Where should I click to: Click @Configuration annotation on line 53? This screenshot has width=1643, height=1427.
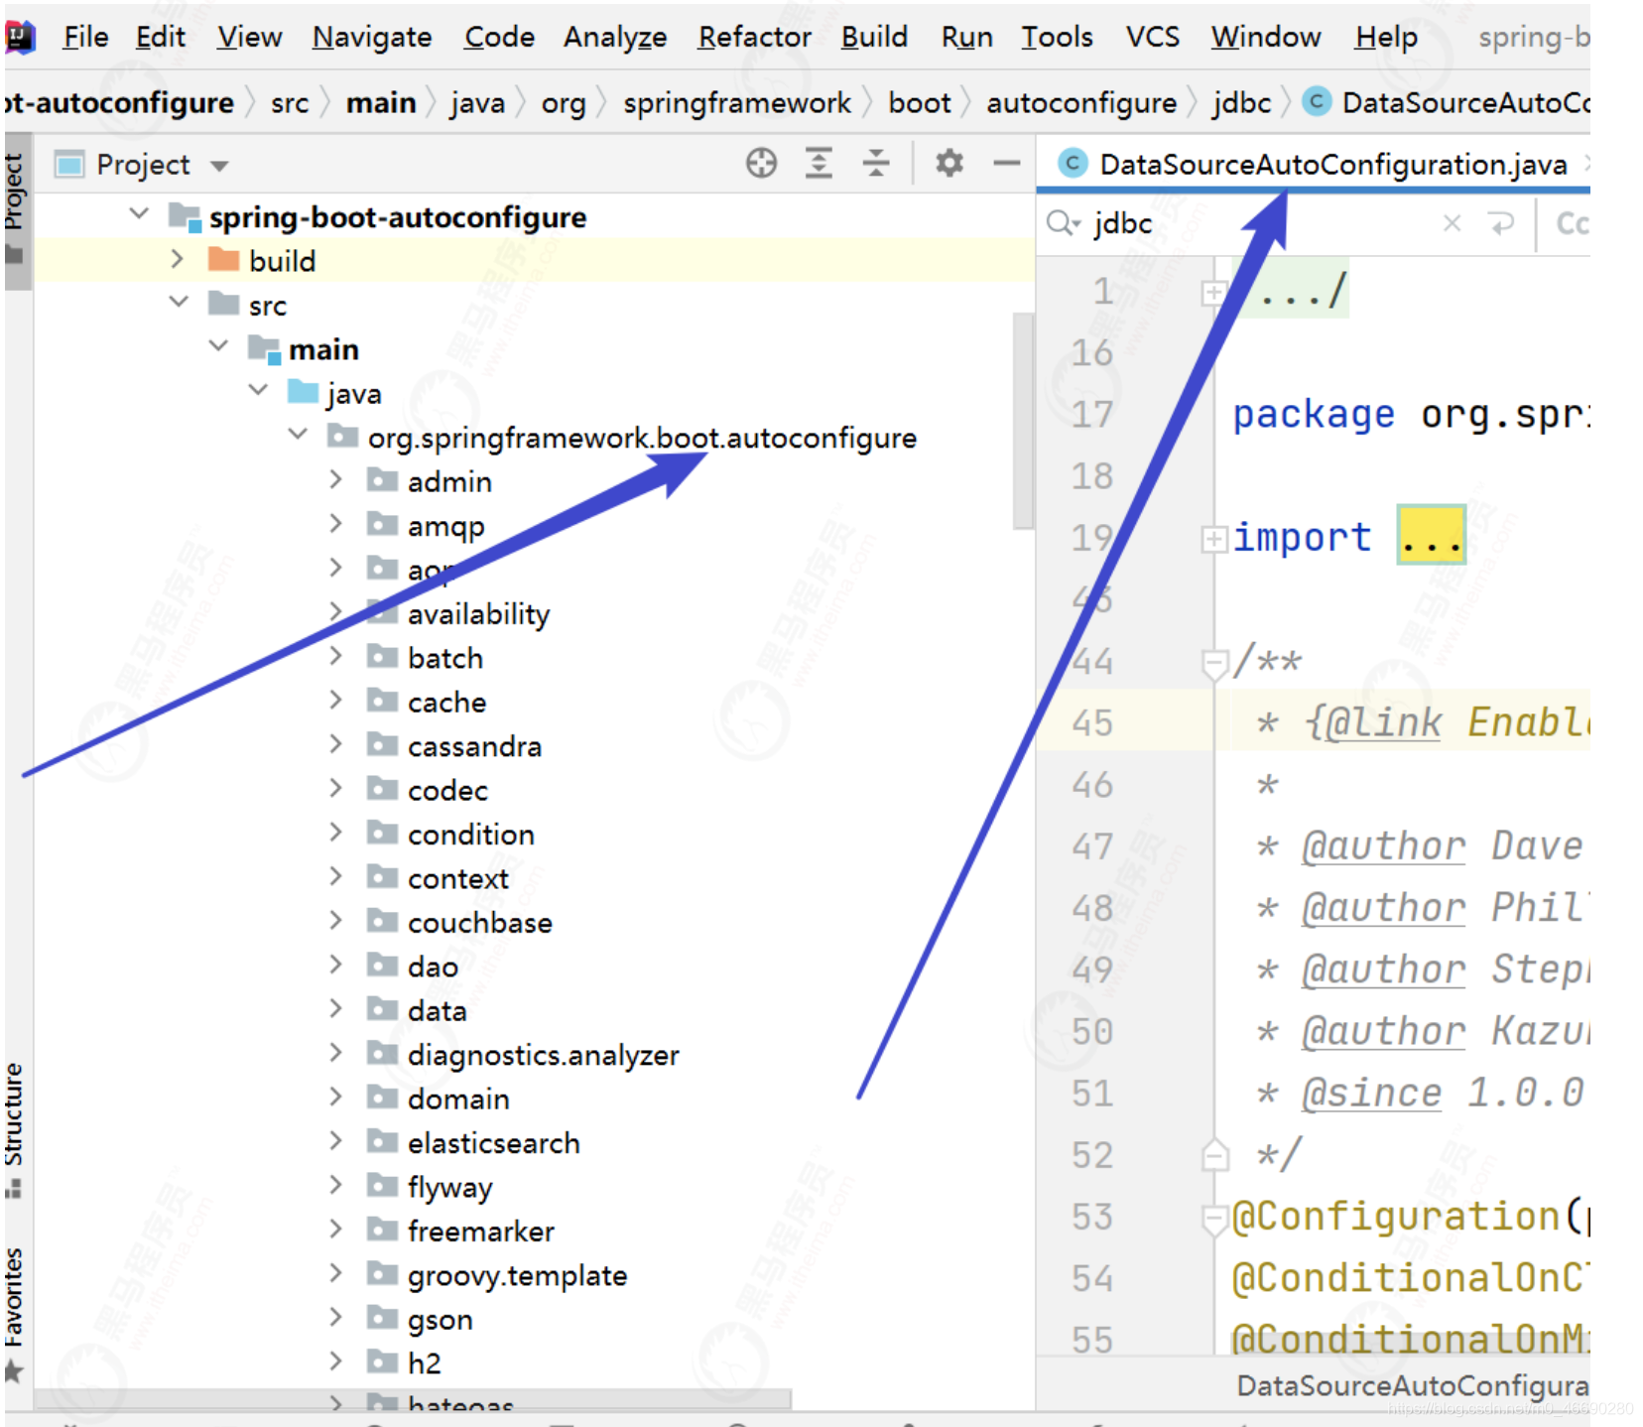1397,1217
